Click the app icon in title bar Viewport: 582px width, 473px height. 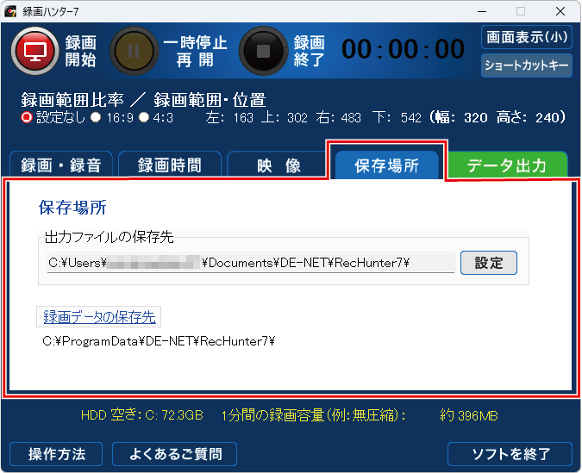click(x=12, y=11)
